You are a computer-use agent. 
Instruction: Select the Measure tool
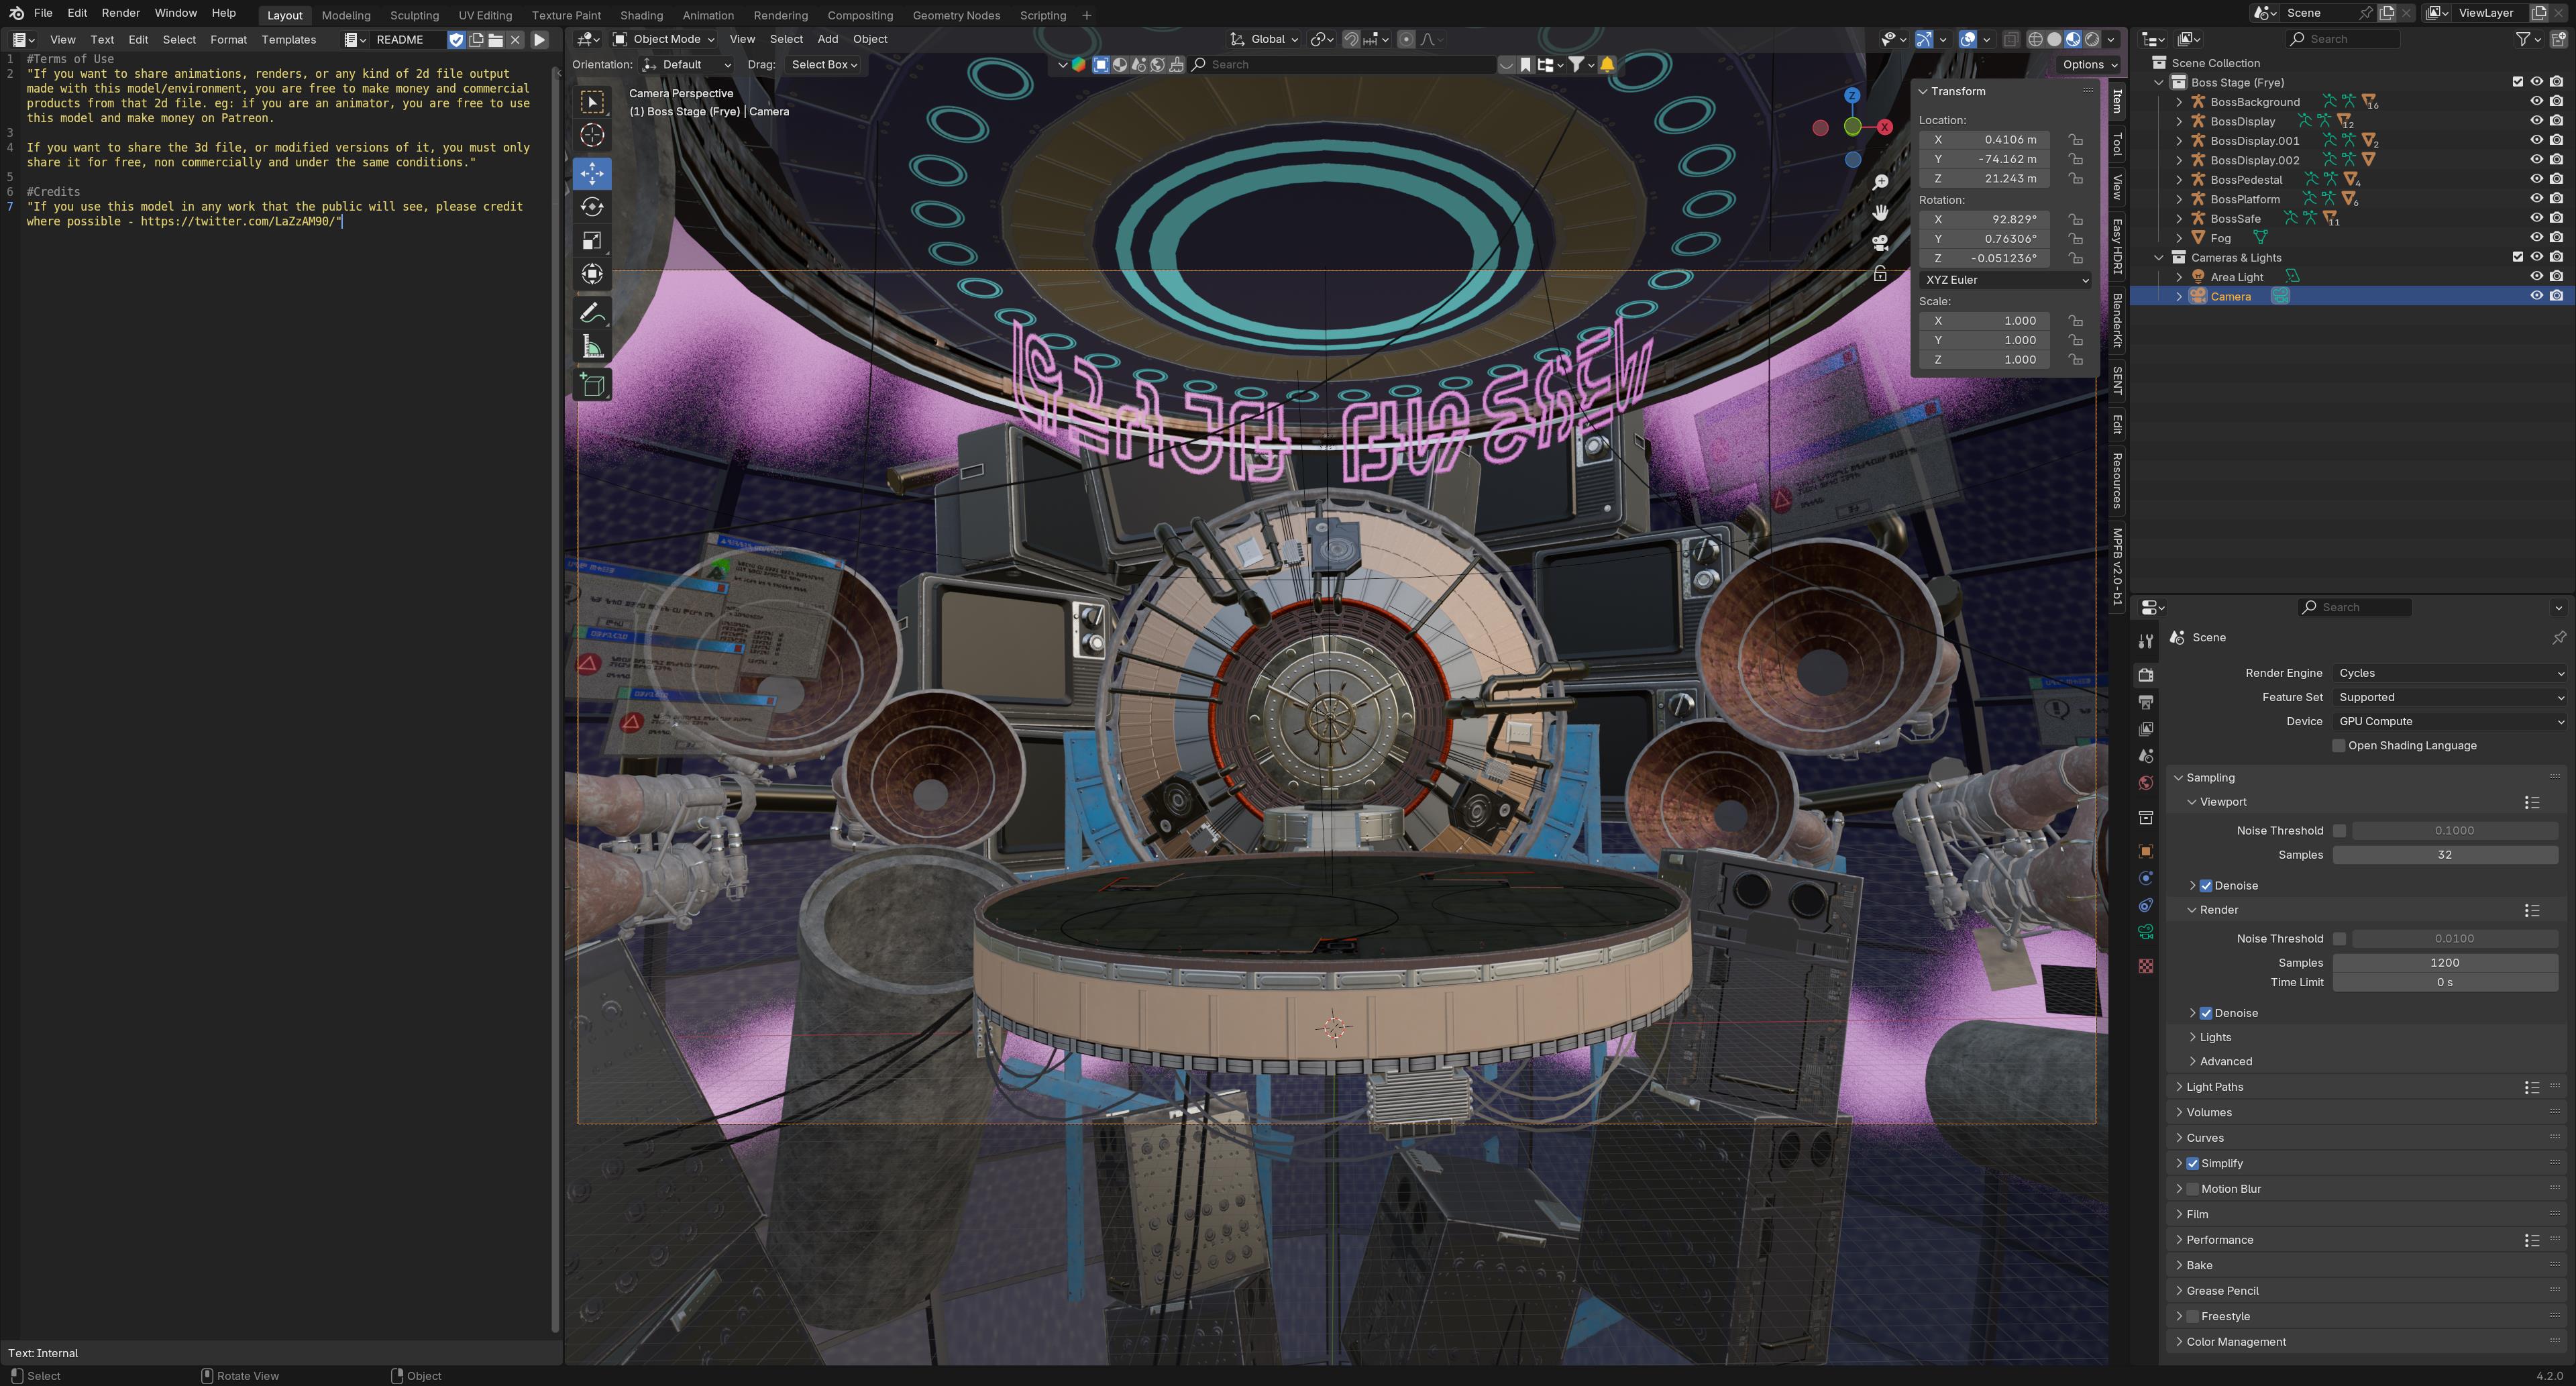tap(592, 347)
